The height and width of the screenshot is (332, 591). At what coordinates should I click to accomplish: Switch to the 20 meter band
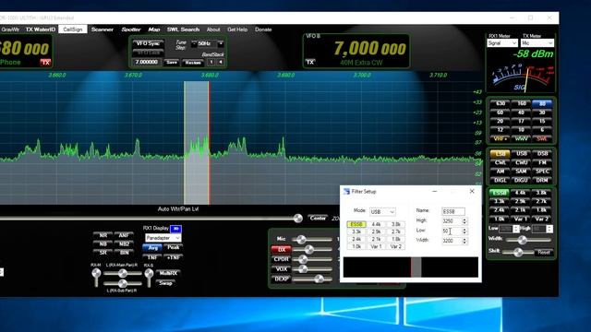pyautogui.click(x=501, y=121)
